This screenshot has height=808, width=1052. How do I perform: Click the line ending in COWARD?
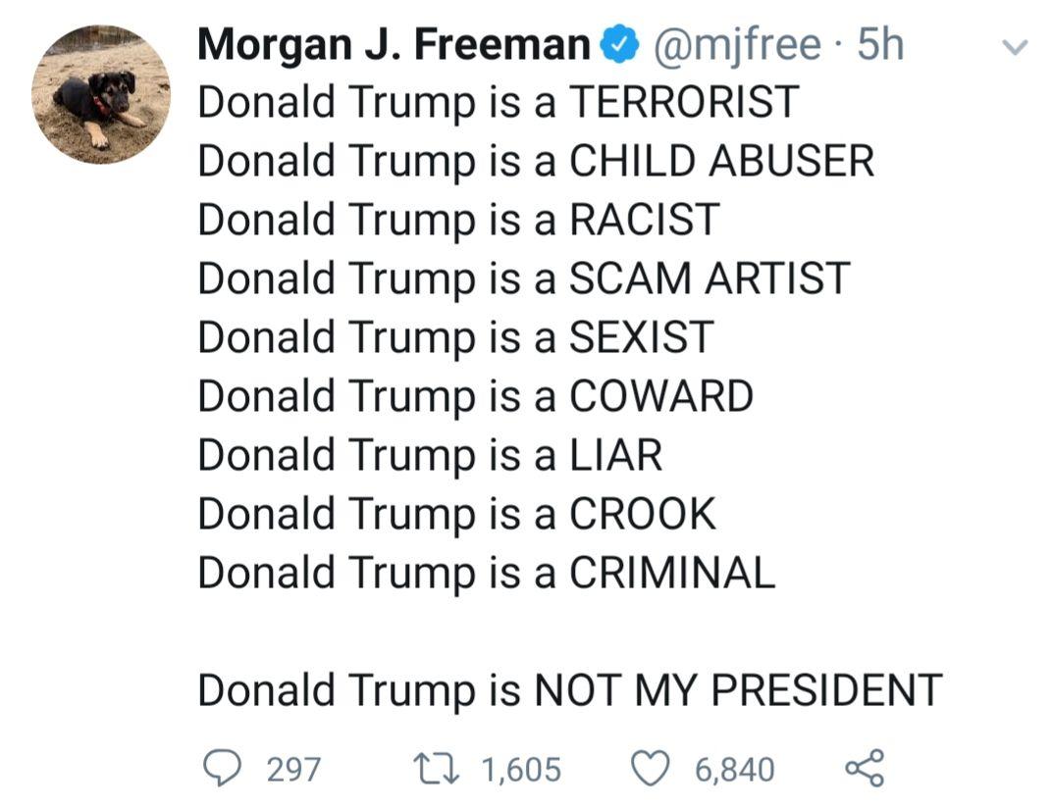pyautogui.click(x=475, y=396)
